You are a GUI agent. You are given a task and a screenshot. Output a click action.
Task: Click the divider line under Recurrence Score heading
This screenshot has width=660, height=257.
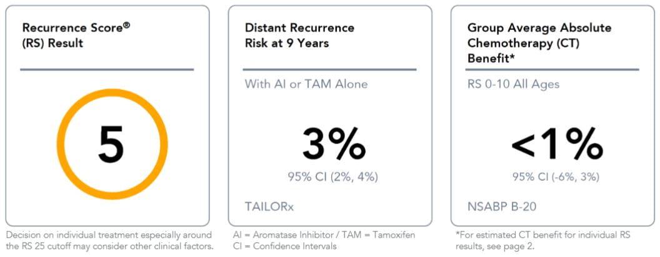coord(107,69)
